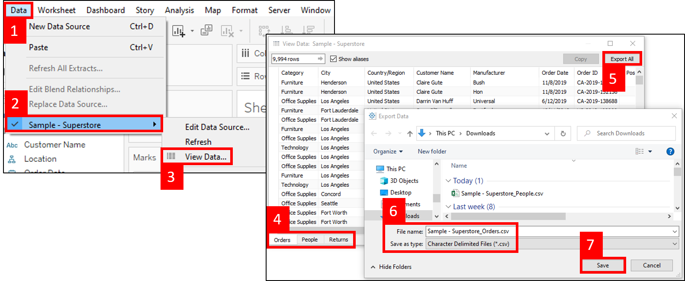This screenshot has height=281, width=685.
Task: Open the Save as type dropdown
Action: tap(675, 244)
